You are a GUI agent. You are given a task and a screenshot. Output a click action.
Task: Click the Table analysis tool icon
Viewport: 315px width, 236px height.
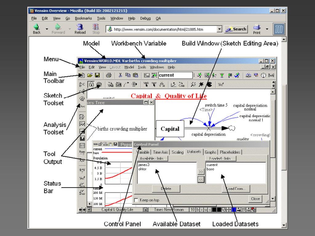[82, 145]
